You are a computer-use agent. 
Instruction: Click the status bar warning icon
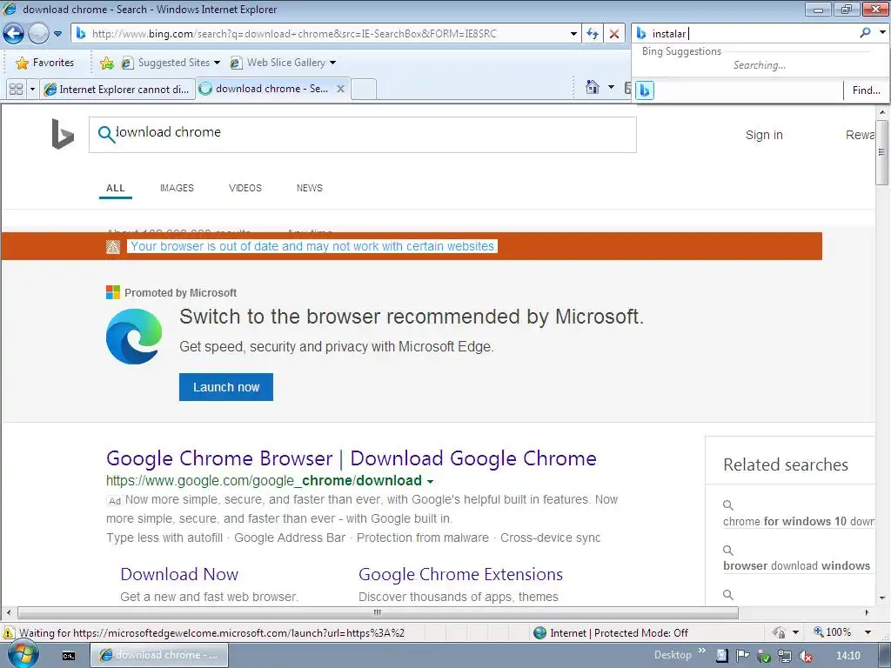point(9,633)
